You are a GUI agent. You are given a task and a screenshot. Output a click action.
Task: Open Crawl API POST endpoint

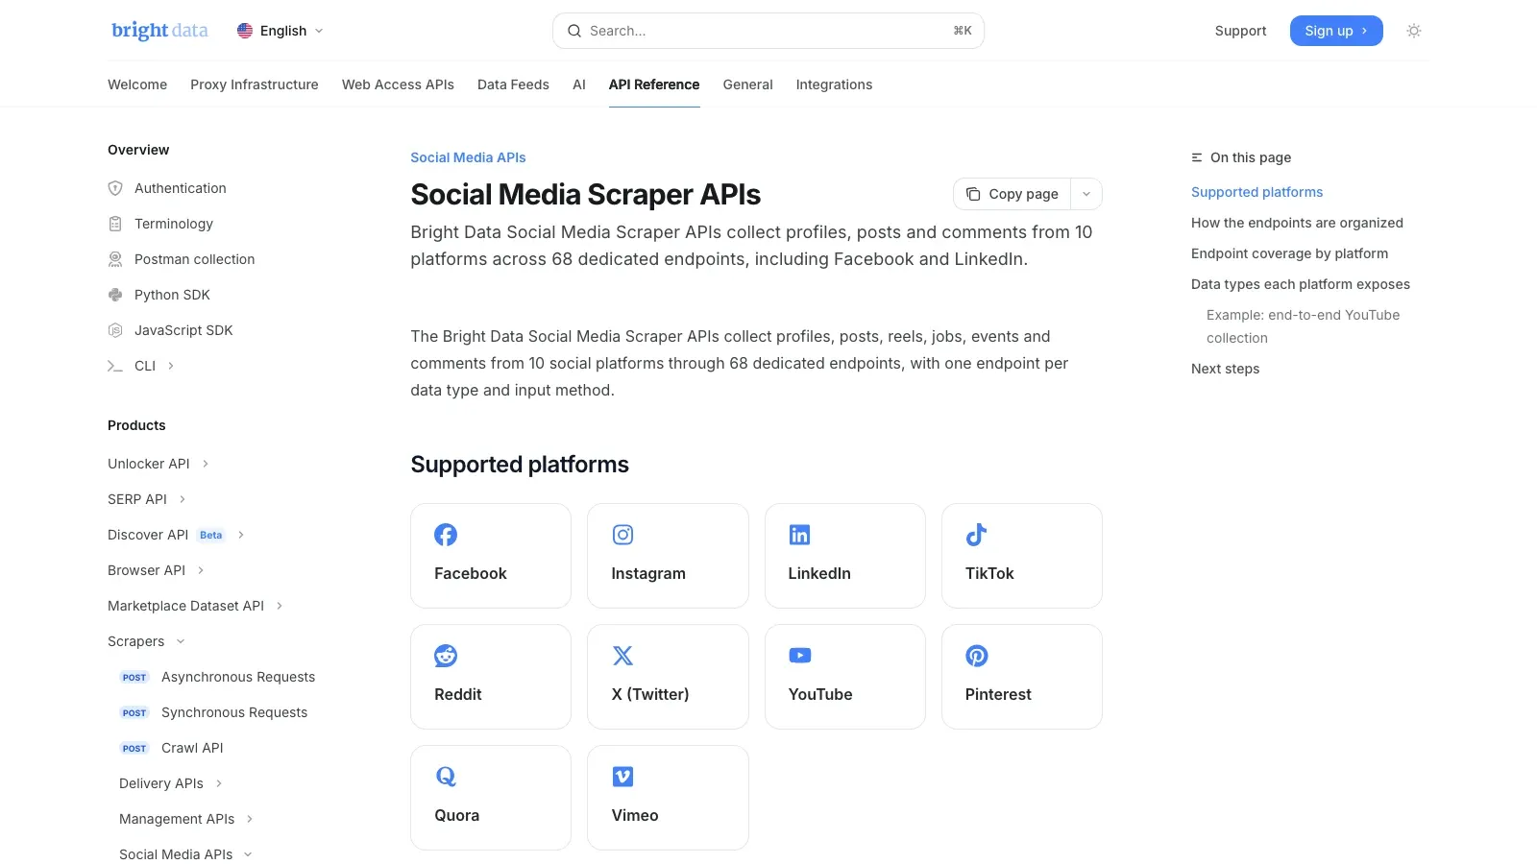click(x=171, y=748)
